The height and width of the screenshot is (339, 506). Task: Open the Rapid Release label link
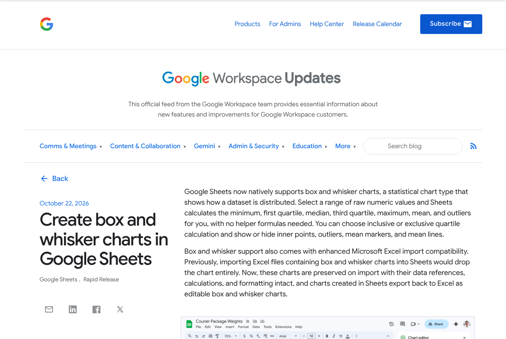pos(101,279)
